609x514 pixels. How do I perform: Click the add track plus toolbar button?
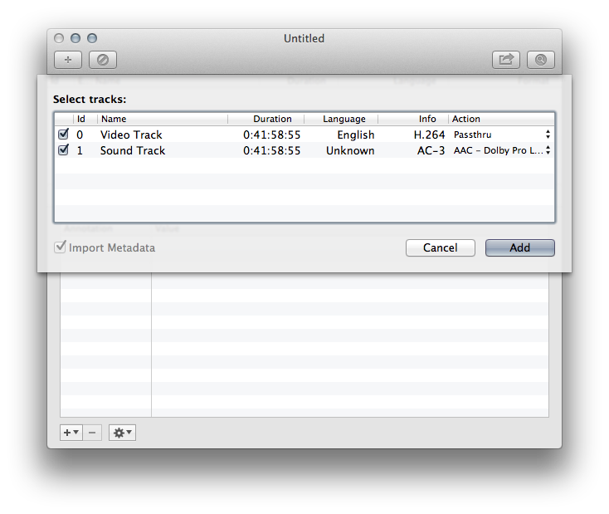tap(68, 60)
